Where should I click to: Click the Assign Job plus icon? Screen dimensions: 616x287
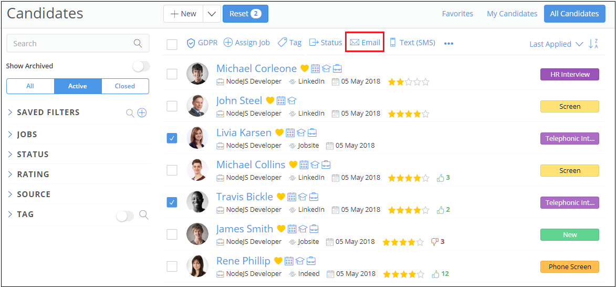(x=228, y=43)
